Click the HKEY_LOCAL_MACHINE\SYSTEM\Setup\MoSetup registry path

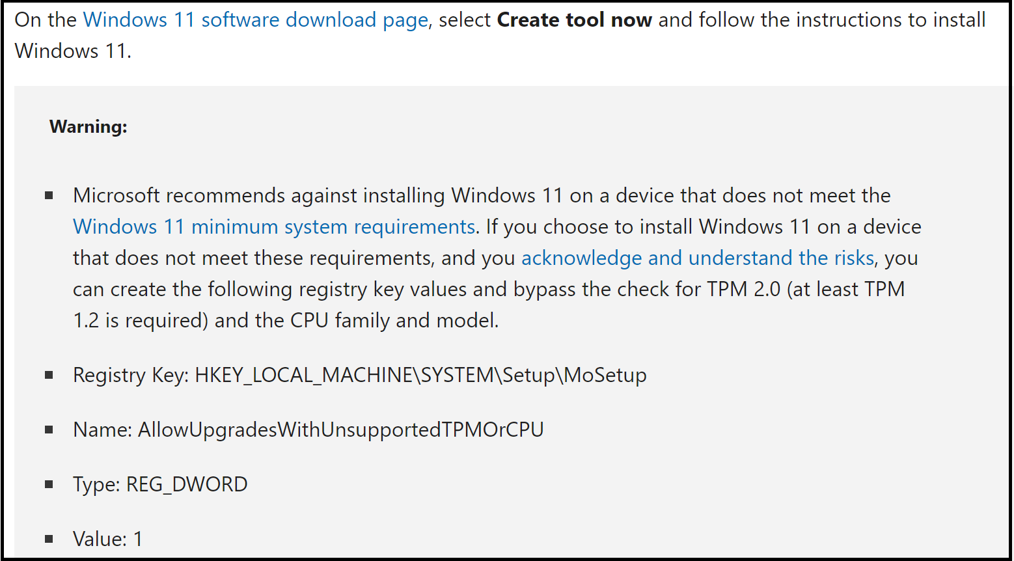420,375
